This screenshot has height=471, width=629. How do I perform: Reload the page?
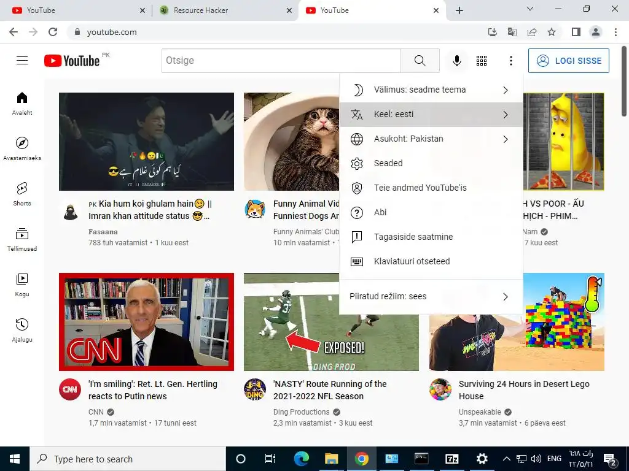[x=53, y=32]
